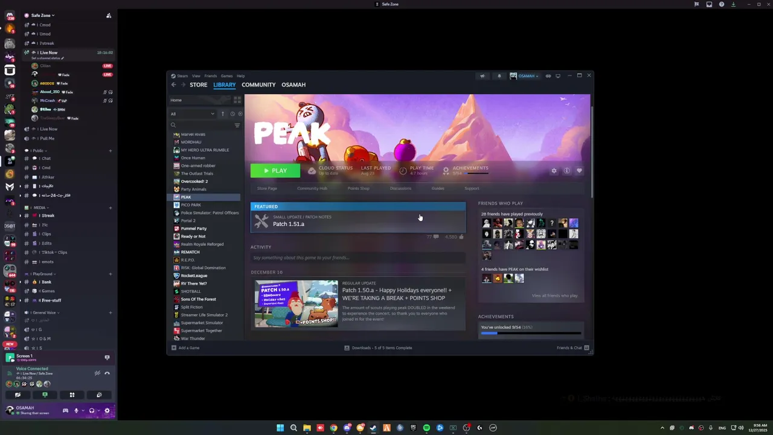Open the Friends menu
Screen dimensions: 773x435
pyautogui.click(x=210, y=76)
